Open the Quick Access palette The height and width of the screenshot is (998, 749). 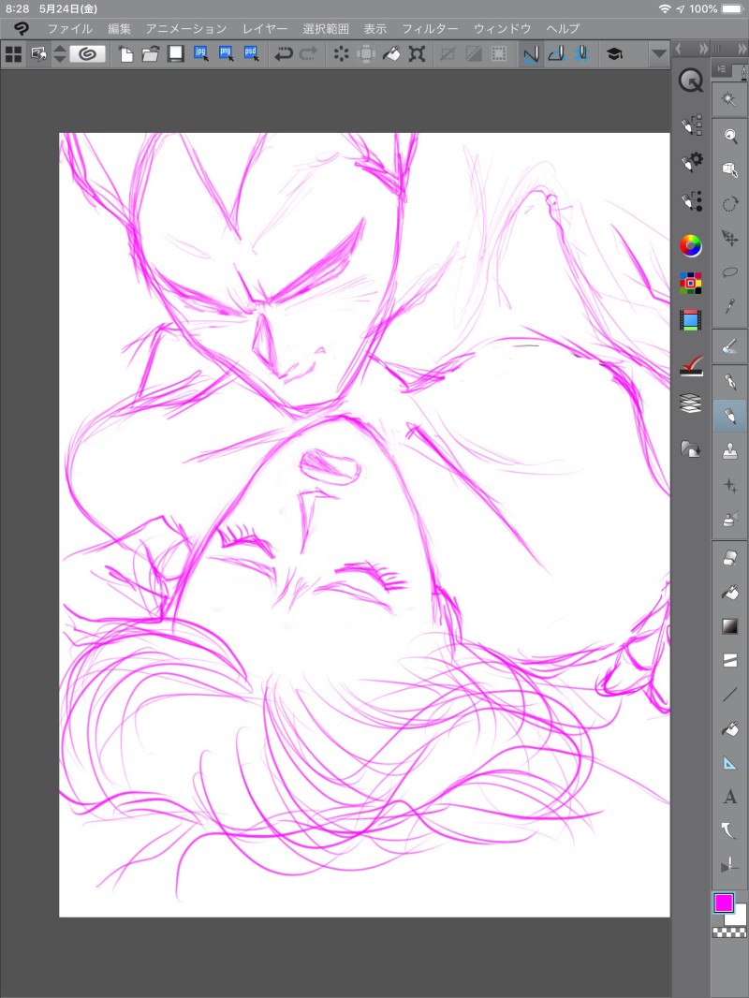coord(690,81)
